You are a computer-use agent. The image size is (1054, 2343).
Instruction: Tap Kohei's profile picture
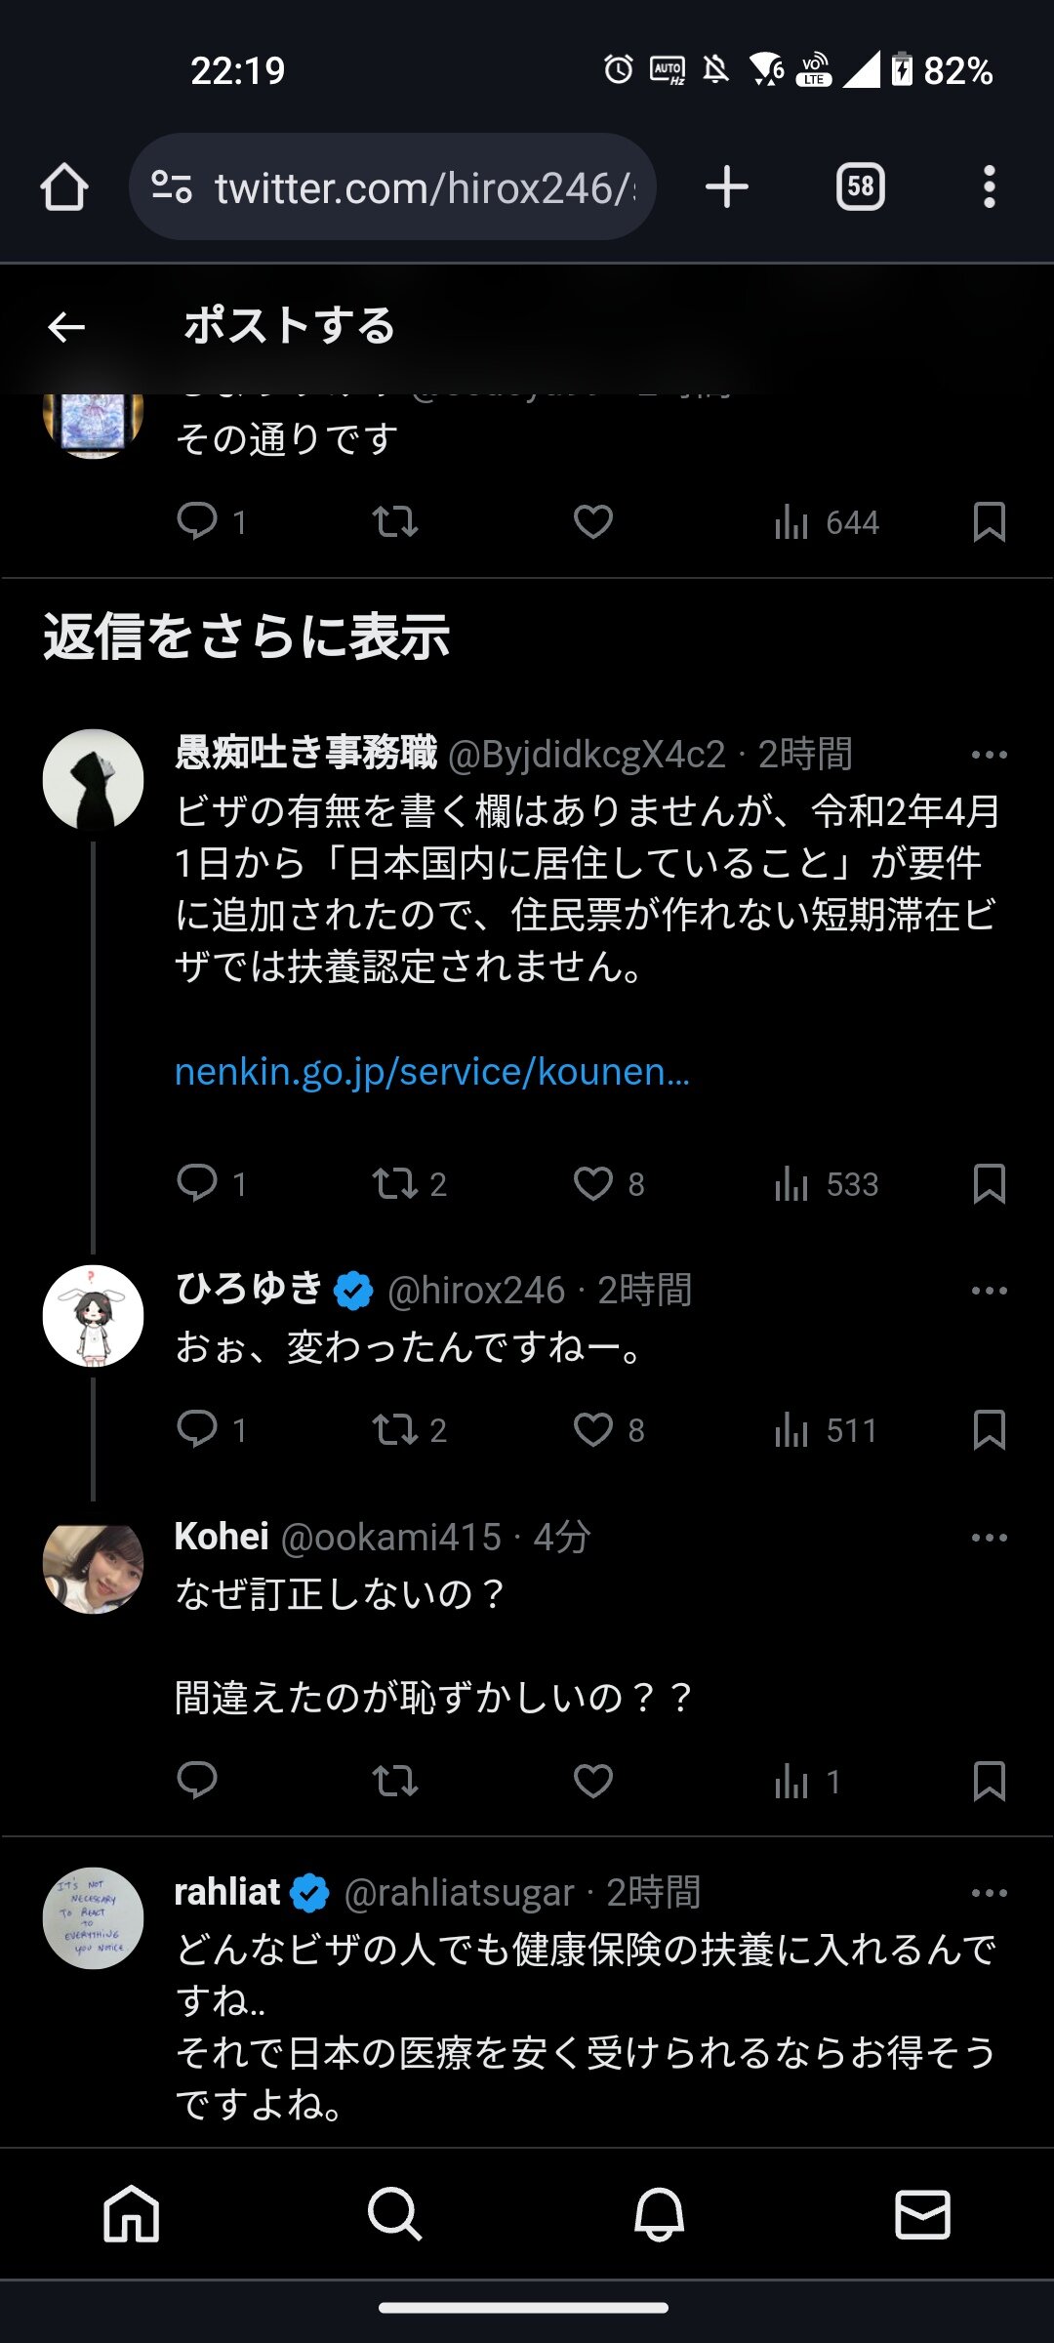[94, 1566]
